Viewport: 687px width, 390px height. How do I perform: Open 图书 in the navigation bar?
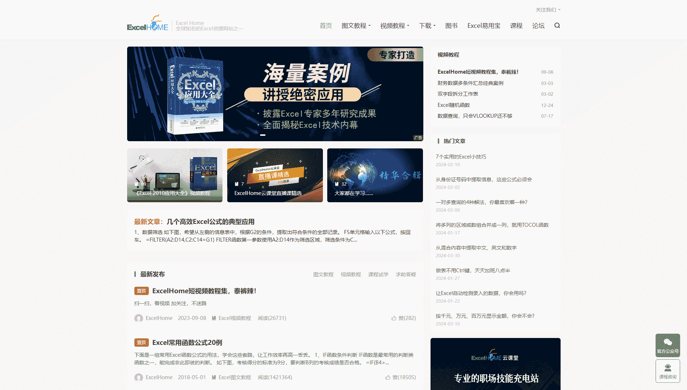[x=451, y=26]
